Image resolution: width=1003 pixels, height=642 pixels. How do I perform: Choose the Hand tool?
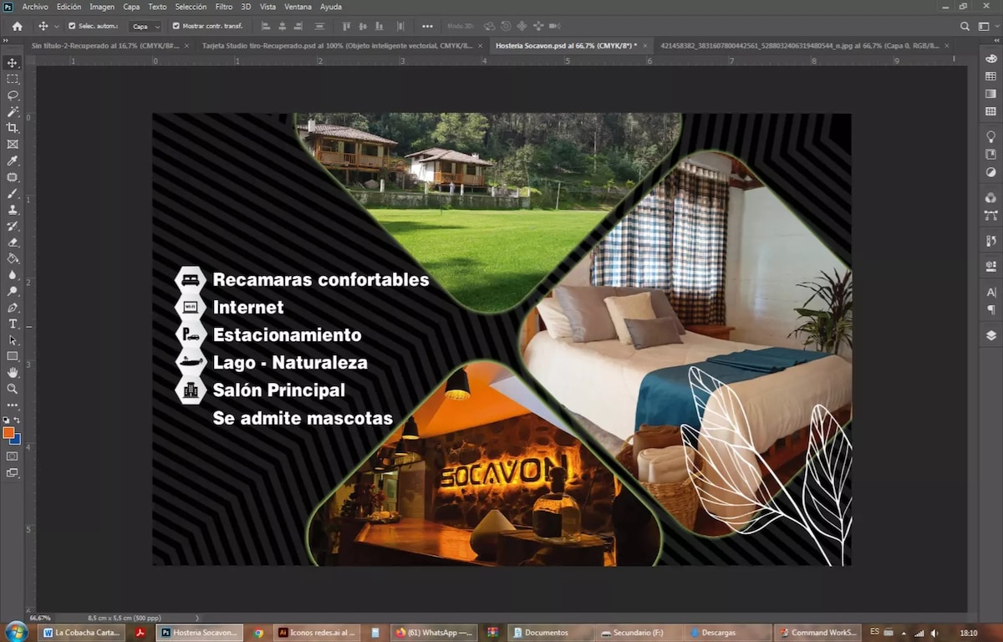coord(13,372)
